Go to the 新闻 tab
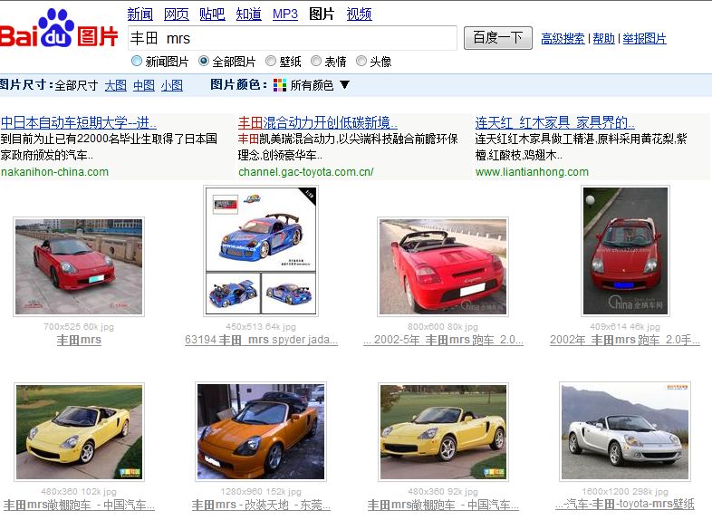712x520 pixels. pos(140,14)
